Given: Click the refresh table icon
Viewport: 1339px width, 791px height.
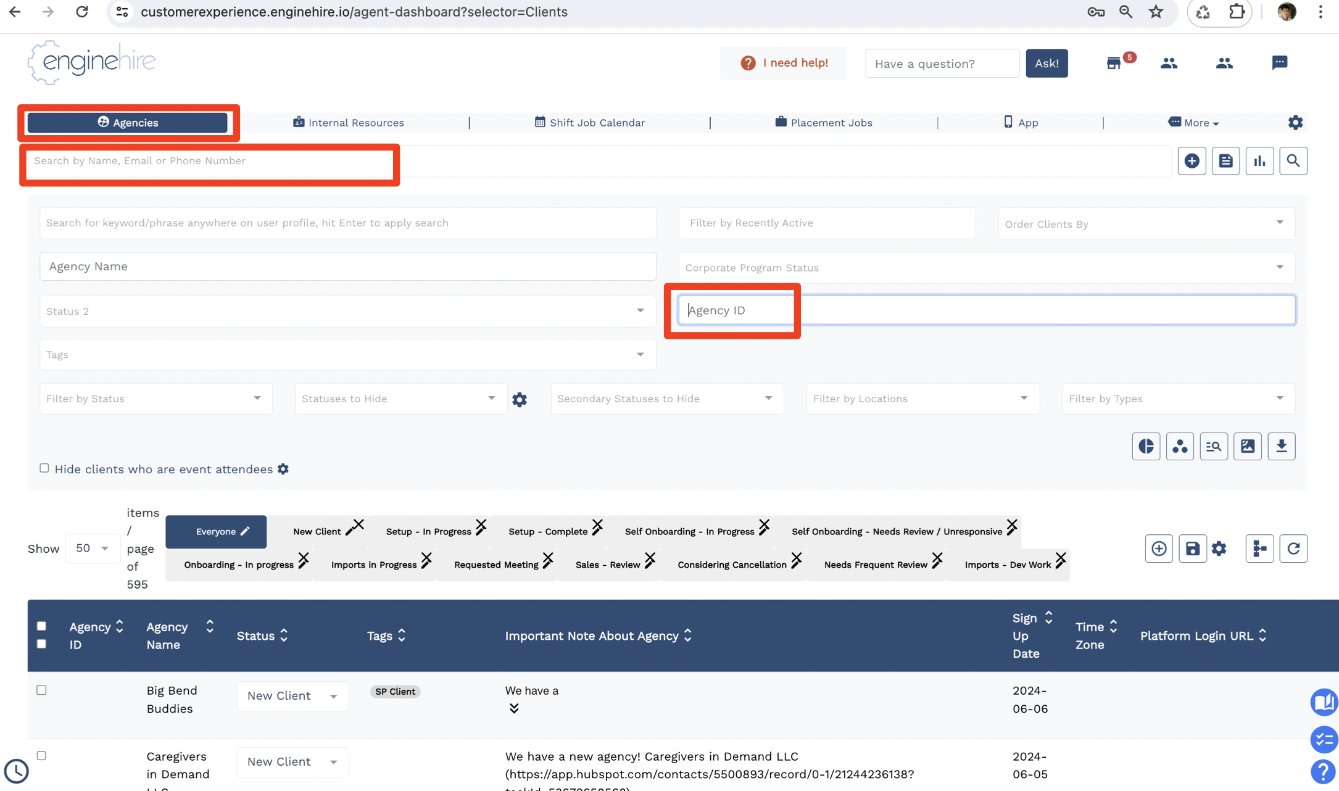Looking at the screenshot, I should [1293, 549].
